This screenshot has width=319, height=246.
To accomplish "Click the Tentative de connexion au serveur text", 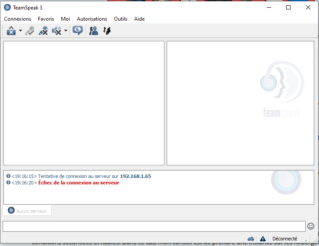I will pyautogui.click(x=78, y=176).
